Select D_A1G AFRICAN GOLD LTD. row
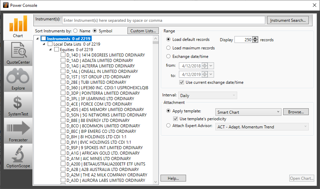 pos(103,153)
